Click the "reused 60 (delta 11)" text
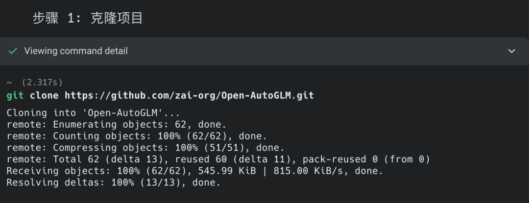Screen dimensions: 529x203 click(233, 159)
